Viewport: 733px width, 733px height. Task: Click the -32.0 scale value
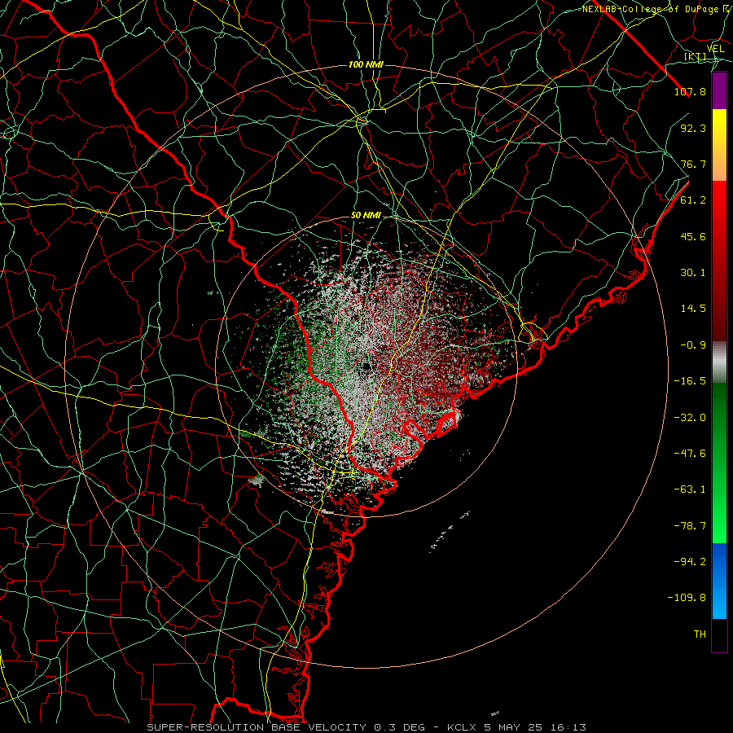tap(690, 418)
